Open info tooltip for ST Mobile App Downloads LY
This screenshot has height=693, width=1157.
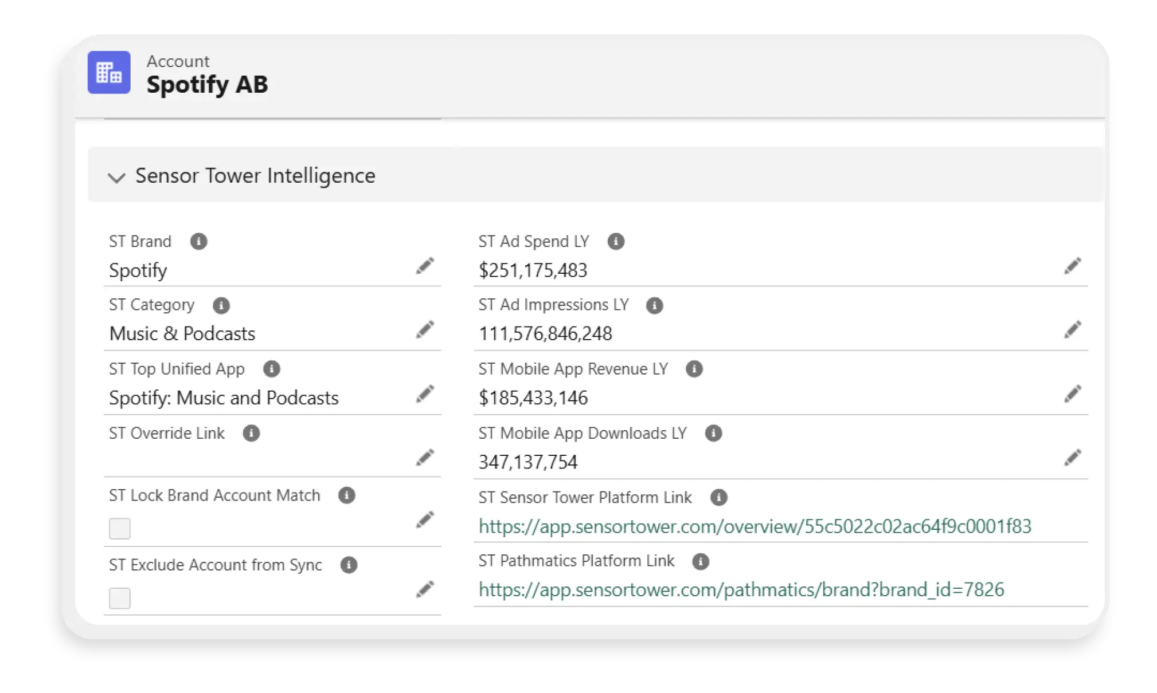(713, 433)
